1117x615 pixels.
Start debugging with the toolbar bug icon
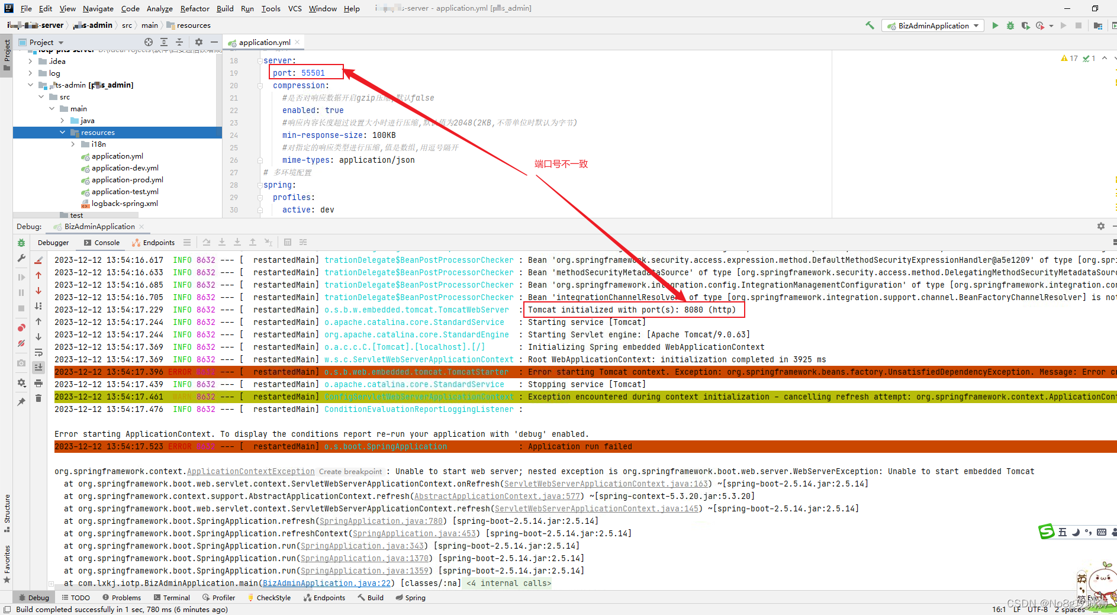click(x=1010, y=25)
